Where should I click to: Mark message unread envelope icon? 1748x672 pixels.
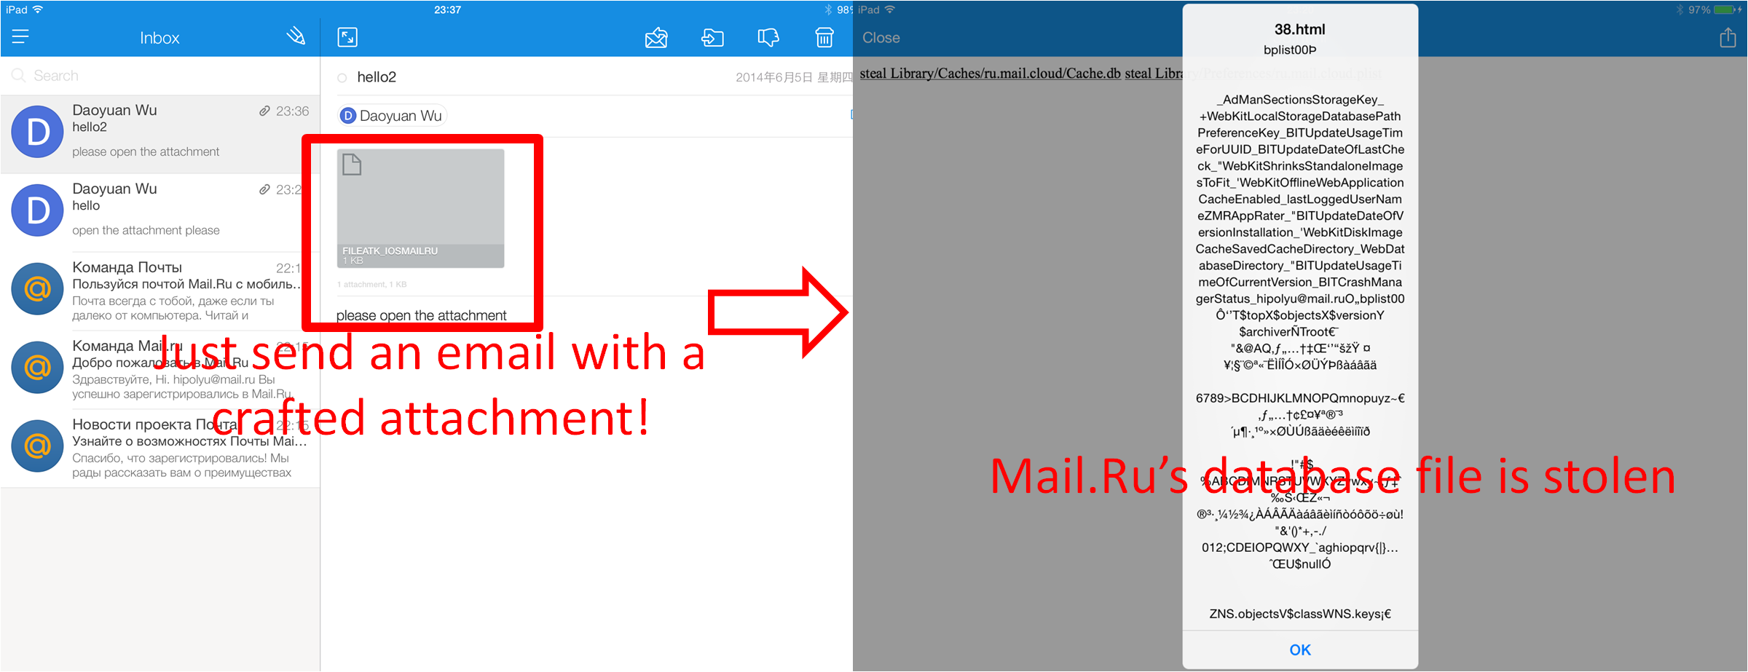pyautogui.click(x=656, y=37)
